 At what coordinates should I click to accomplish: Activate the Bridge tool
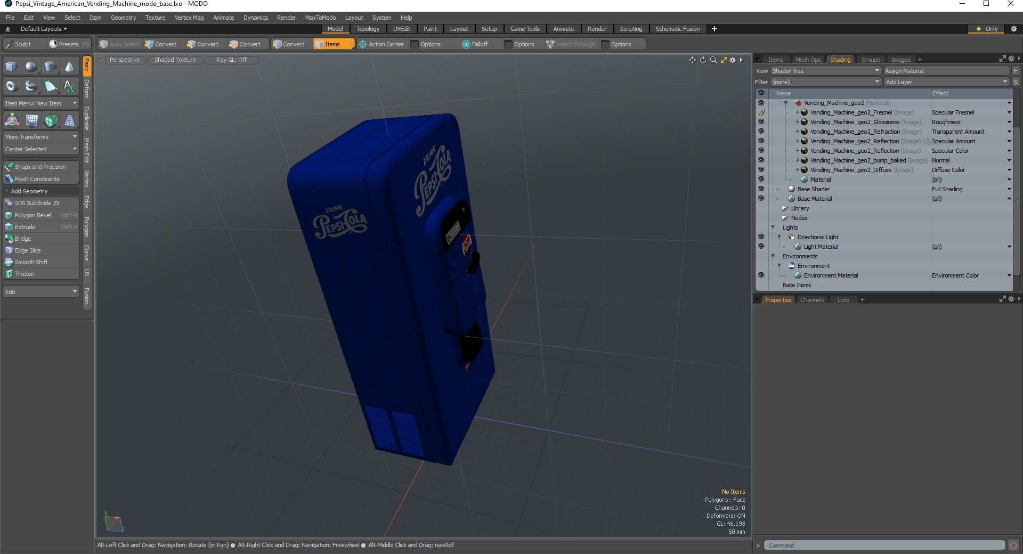tap(42, 239)
